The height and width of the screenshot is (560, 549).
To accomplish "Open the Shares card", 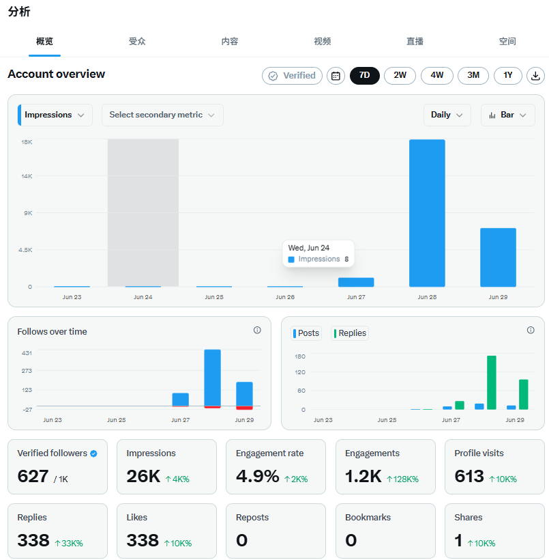I will [494, 531].
